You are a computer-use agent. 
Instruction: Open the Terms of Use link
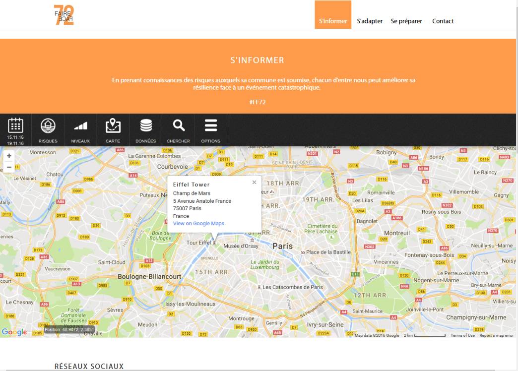pyautogui.click(x=462, y=335)
